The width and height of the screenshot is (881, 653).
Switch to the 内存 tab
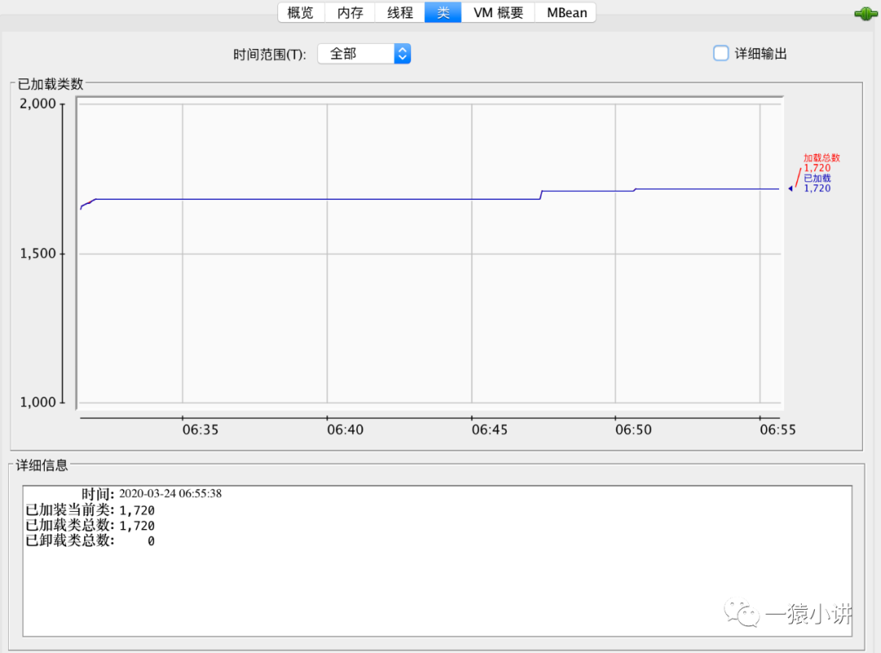(350, 12)
